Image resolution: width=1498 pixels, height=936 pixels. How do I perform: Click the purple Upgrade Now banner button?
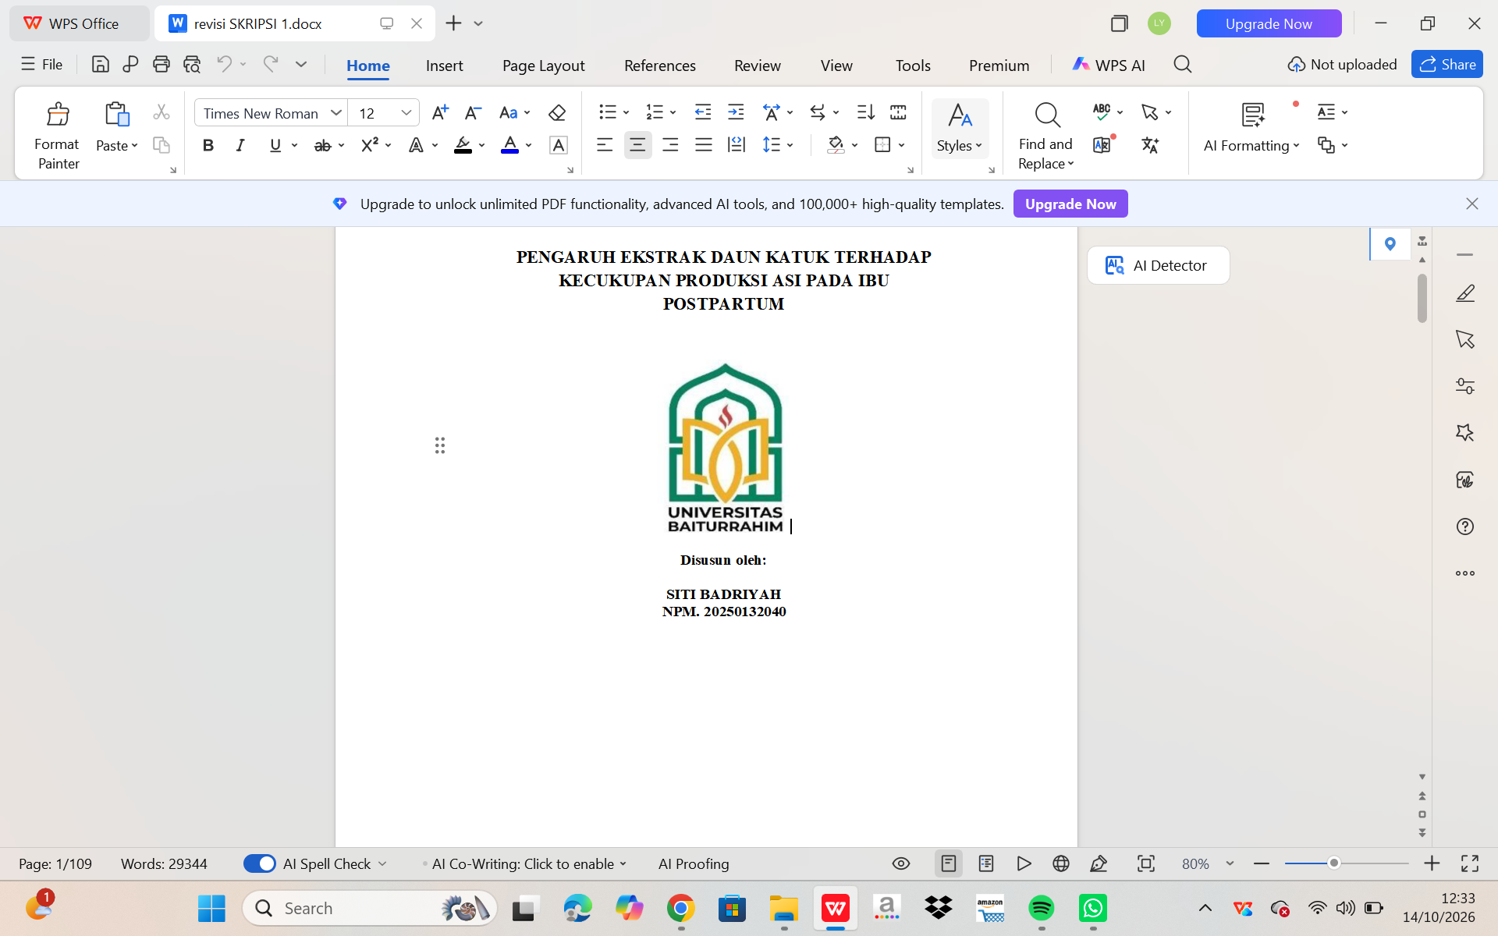1070,204
